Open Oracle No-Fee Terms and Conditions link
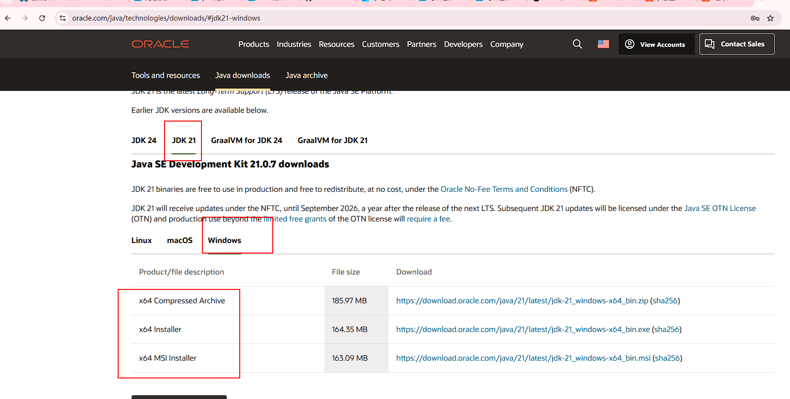This screenshot has width=790, height=399. pyautogui.click(x=504, y=189)
